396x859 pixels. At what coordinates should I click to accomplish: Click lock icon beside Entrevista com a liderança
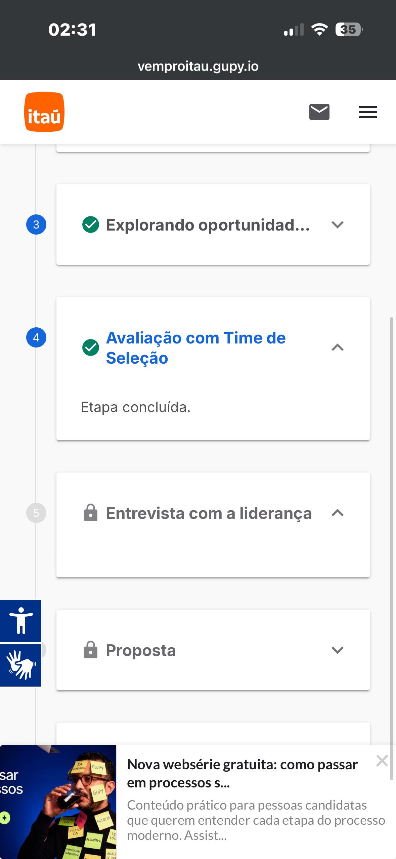click(90, 513)
